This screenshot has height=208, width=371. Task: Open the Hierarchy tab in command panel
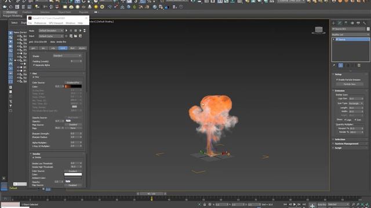[x=346, y=23]
